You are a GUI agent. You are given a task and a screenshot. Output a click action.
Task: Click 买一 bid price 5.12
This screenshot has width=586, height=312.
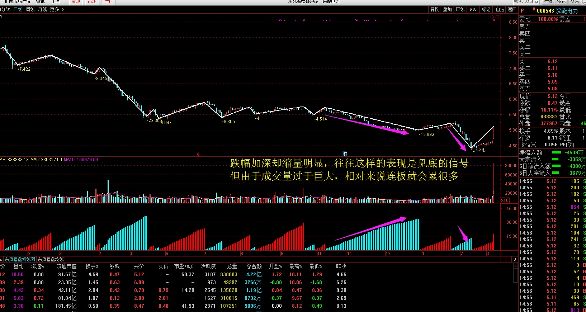pyautogui.click(x=553, y=61)
